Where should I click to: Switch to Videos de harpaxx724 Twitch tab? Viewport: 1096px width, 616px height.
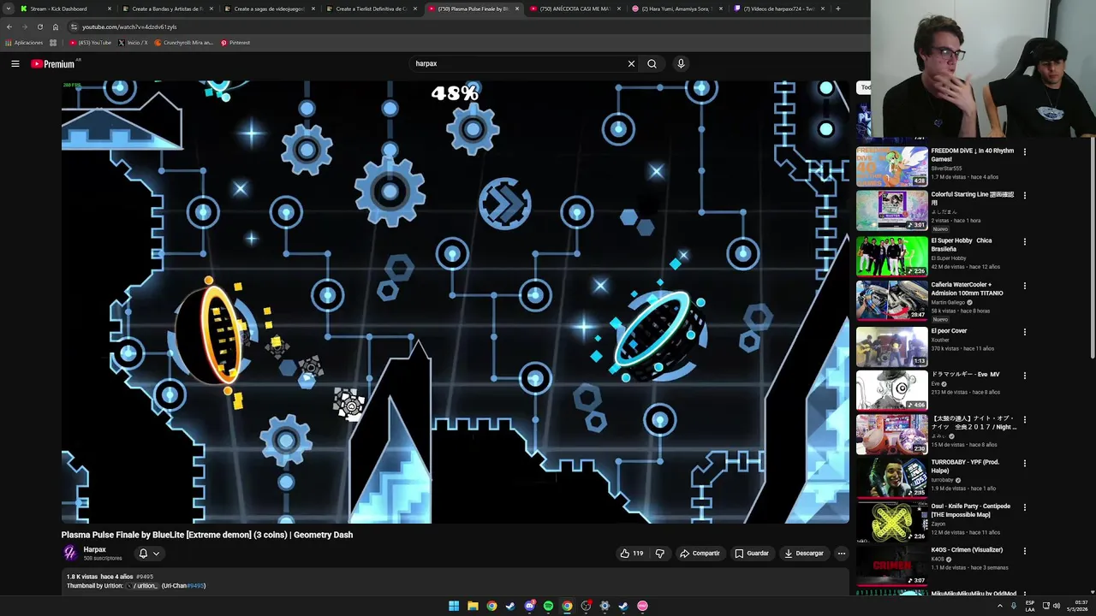coord(778,9)
